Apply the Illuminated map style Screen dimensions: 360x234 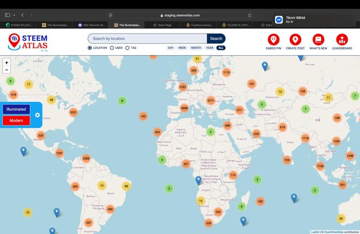coord(16,109)
